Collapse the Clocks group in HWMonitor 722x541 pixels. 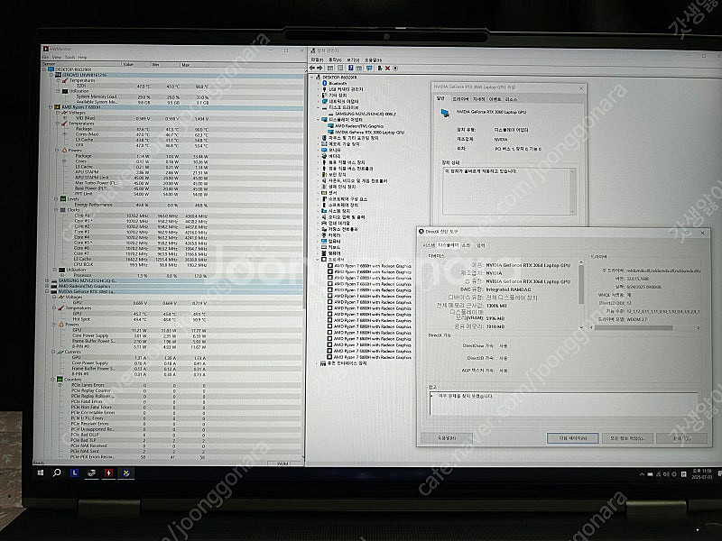pyautogui.click(x=56, y=210)
